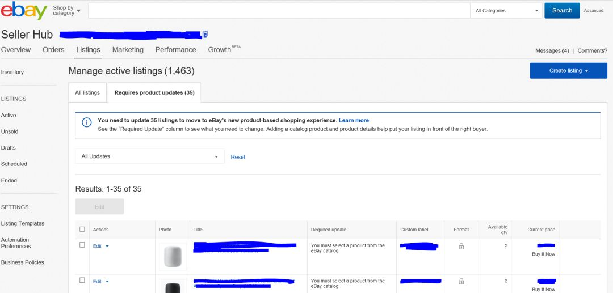Screen dimensions: 613x293
Task: Select the black speaker listing photo
Action: [x=173, y=286]
